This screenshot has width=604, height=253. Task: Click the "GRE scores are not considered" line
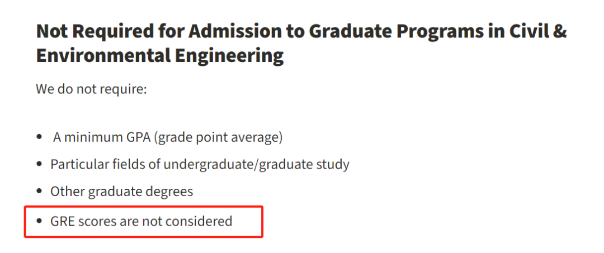[x=141, y=221]
